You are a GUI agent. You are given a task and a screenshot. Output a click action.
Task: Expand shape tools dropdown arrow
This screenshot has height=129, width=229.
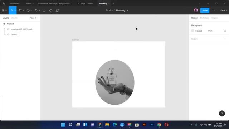point(31,10)
